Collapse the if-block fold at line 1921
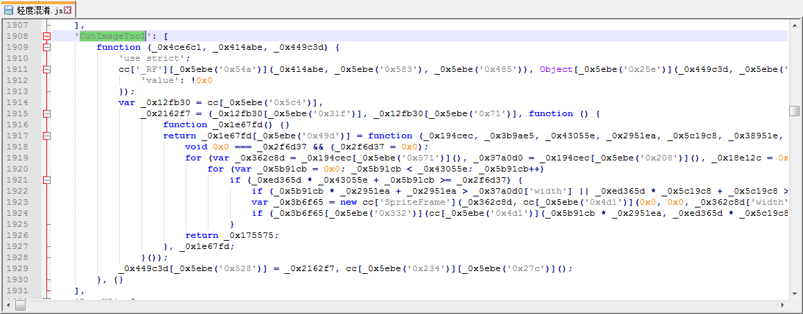 pyautogui.click(x=47, y=180)
